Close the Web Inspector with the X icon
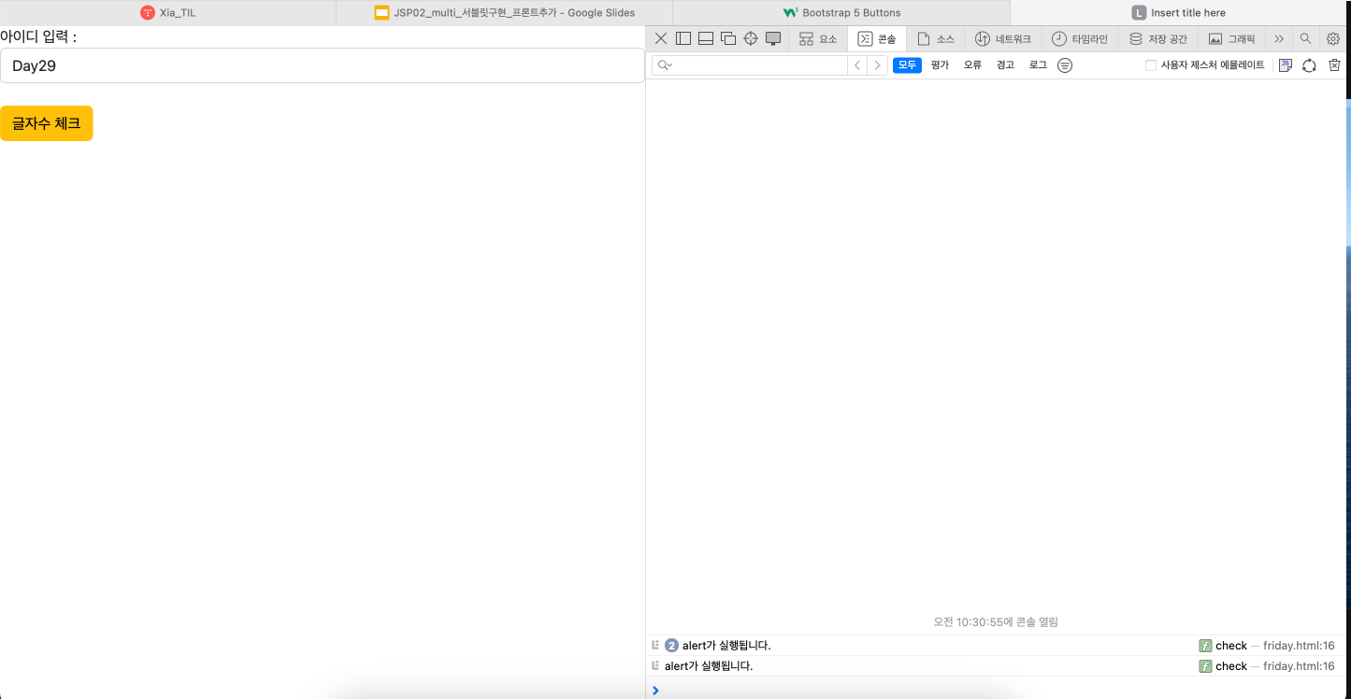The image size is (1351, 699). click(x=661, y=38)
